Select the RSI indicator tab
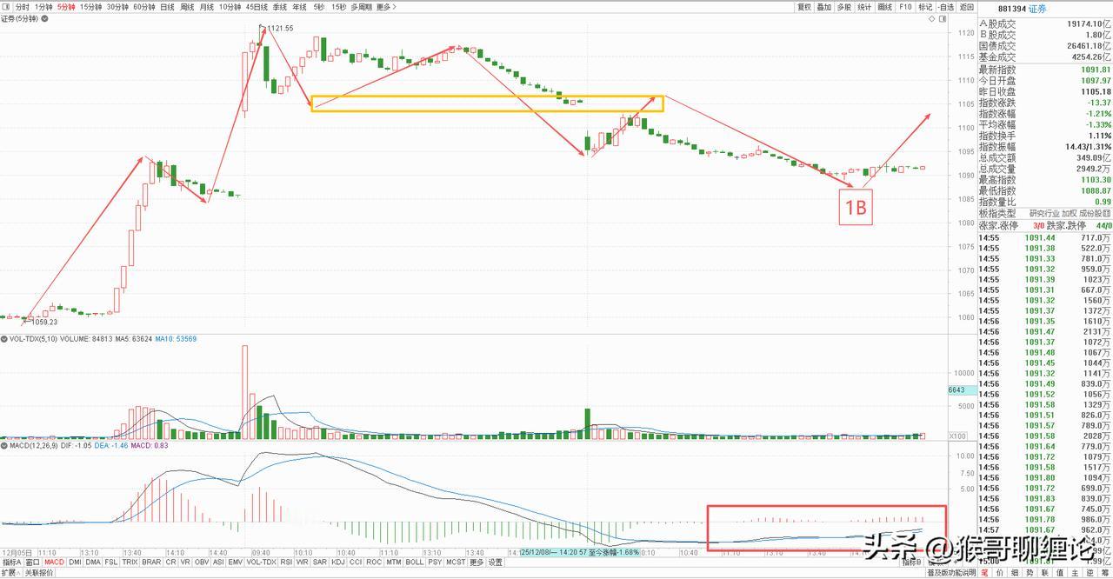Image resolution: width=1113 pixels, height=579 pixels. click(x=287, y=562)
